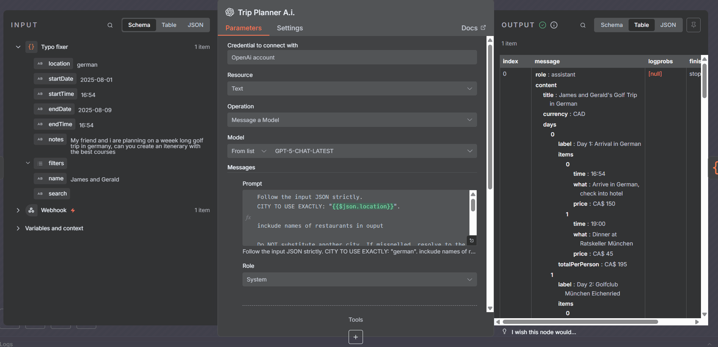Click the OpenAI logo on Trip Planner node

click(229, 12)
